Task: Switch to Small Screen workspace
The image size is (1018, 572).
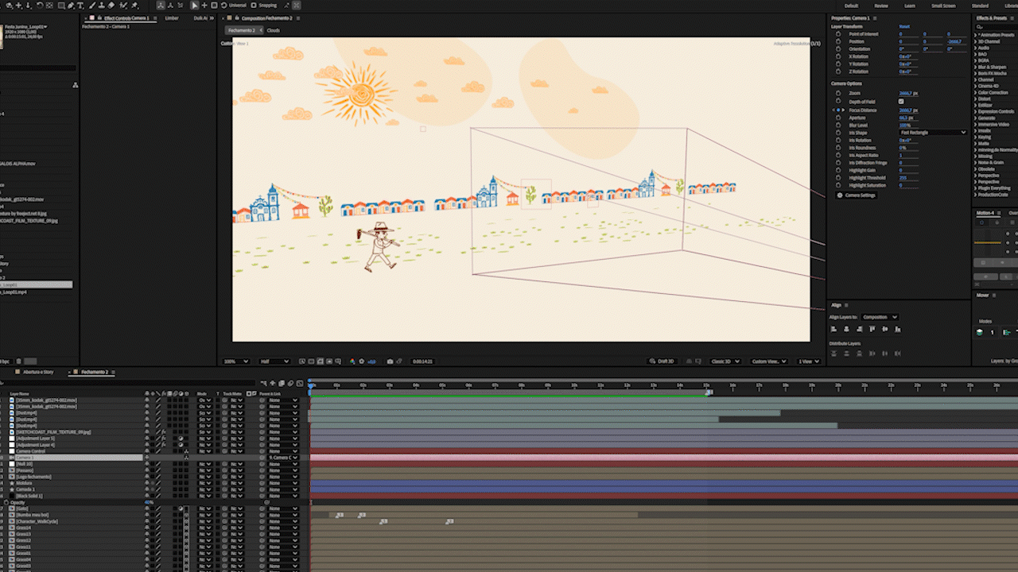Action: (x=943, y=6)
